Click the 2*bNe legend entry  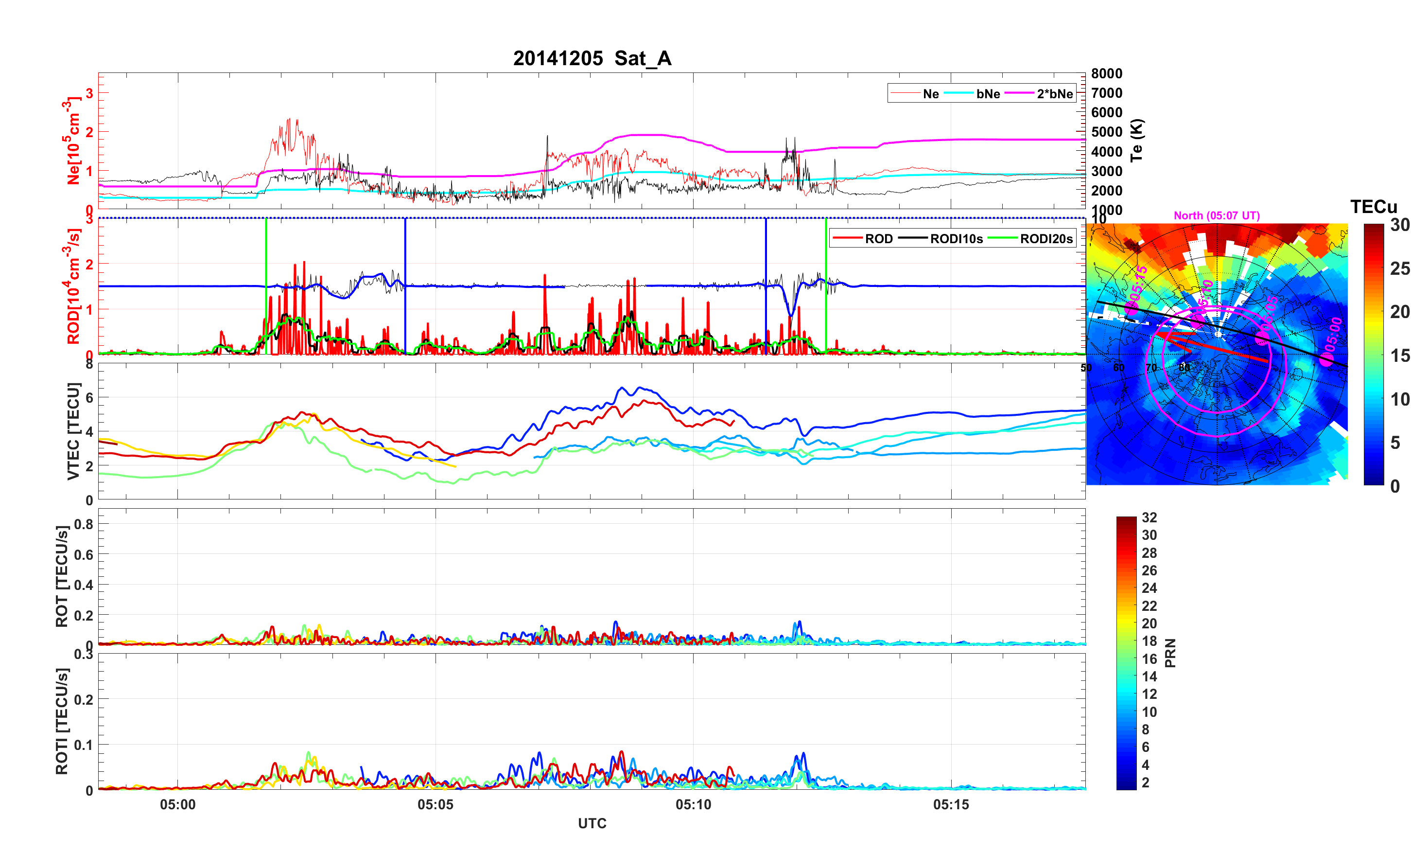(1054, 93)
